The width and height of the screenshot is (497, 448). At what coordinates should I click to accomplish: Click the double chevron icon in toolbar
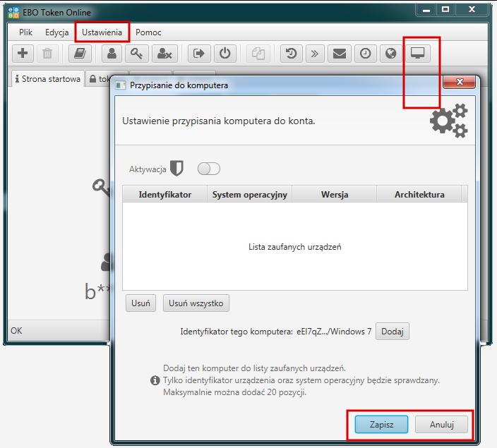click(x=315, y=53)
